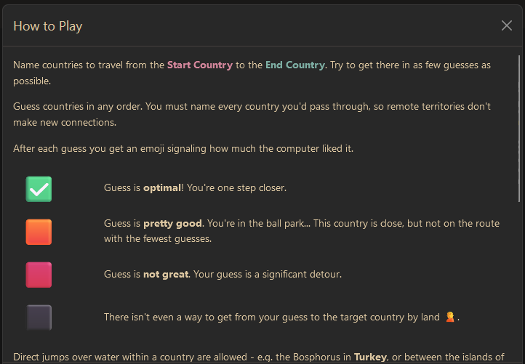Click the orange pretty good square
This screenshot has height=364, width=525.
(39, 232)
